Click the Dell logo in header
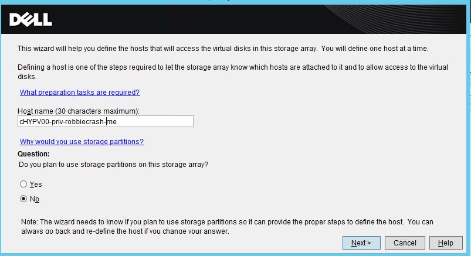The height and width of the screenshot is (256, 471). tap(31, 19)
